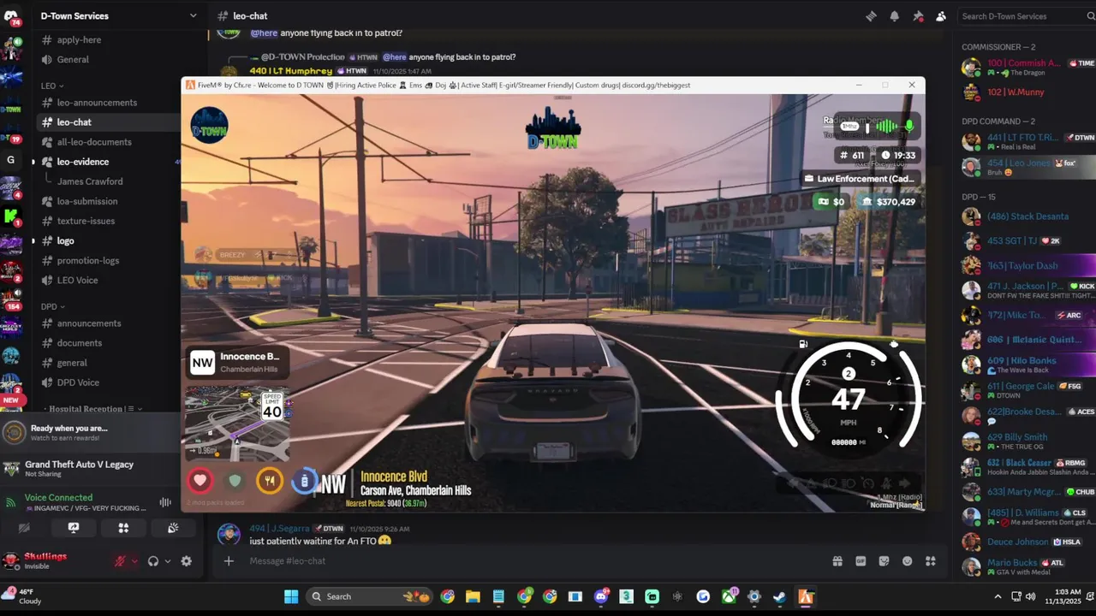This screenshot has height=616, width=1096.
Task: Open the sticker picker icon
Action: pyautogui.click(x=884, y=561)
